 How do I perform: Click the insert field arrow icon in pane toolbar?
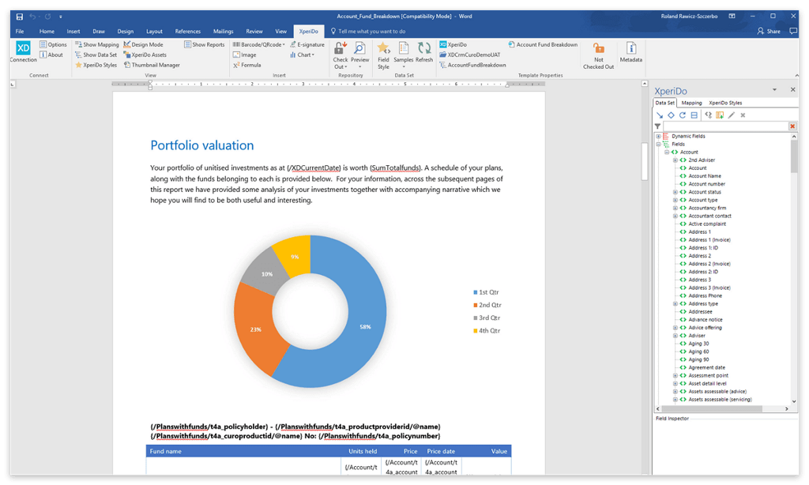click(x=660, y=115)
